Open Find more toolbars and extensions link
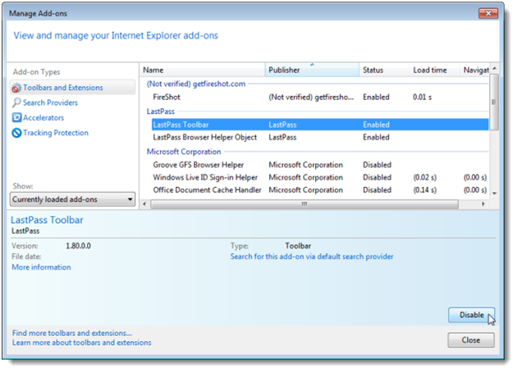The width and height of the screenshot is (518, 373). point(72,333)
